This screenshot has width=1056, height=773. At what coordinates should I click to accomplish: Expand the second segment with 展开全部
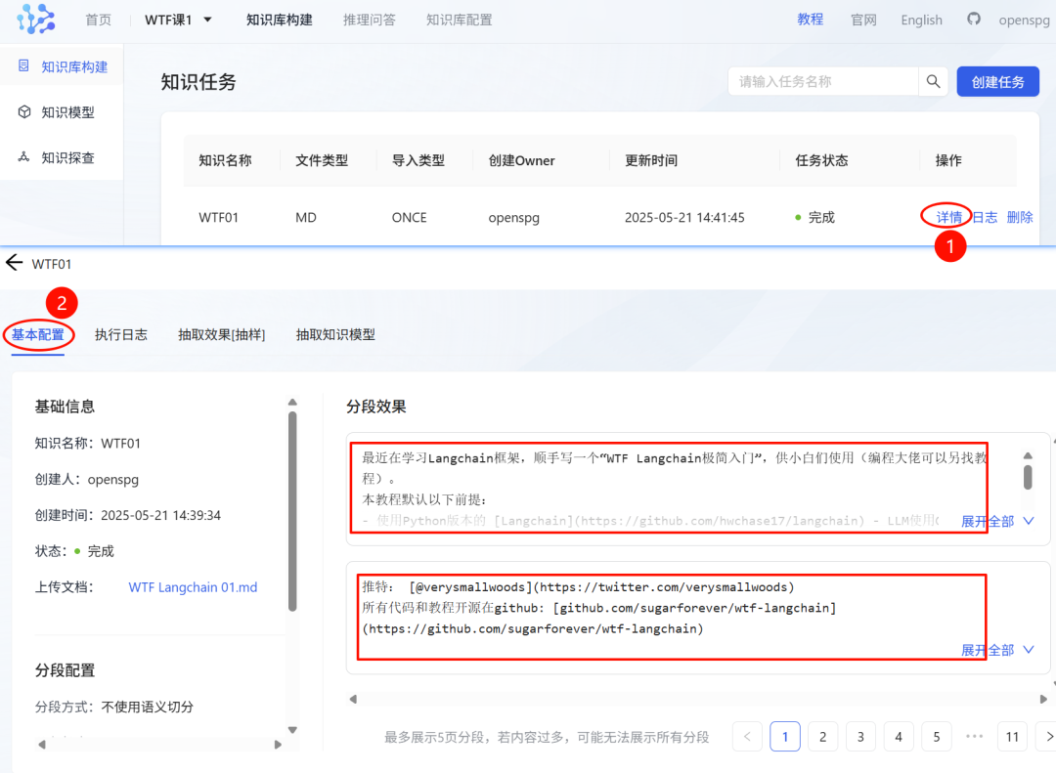(x=997, y=650)
